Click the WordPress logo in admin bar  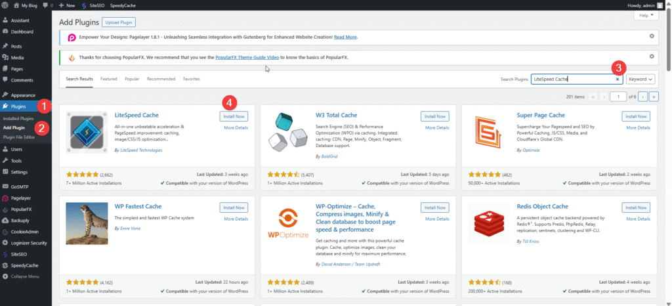point(5,5)
